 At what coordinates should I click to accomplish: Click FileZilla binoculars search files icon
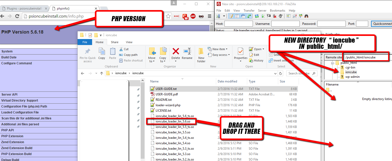point(306,16)
